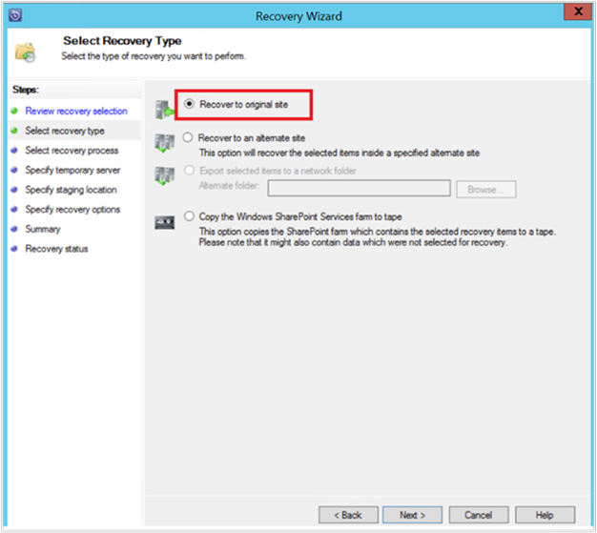Go back with the Back button
This screenshot has width=597, height=533.
(x=348, y=515)
